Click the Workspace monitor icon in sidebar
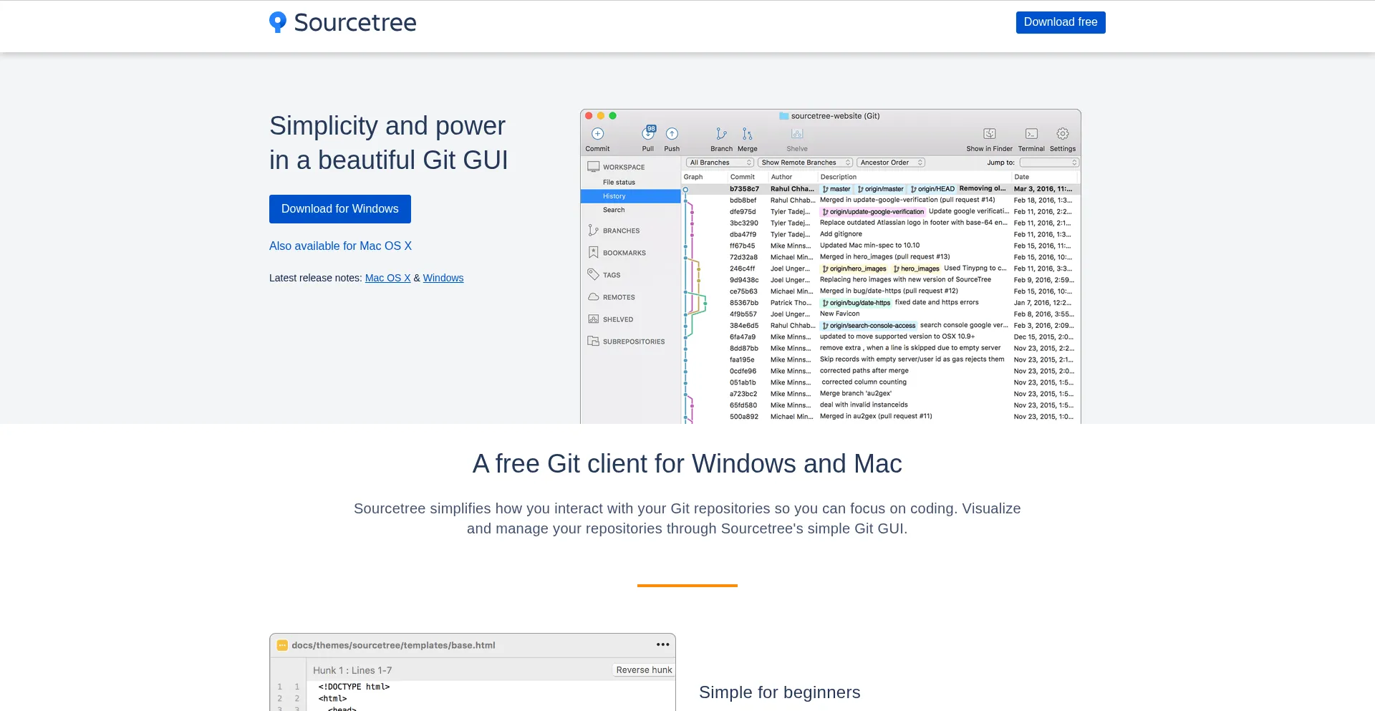This screenshot has height=711, width=1375. pos(594,167)
